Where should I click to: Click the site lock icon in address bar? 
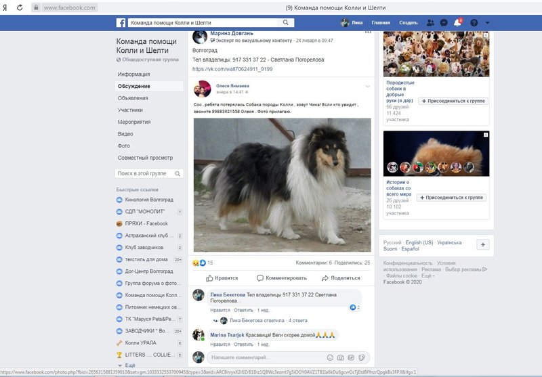(x=36, y=7)
